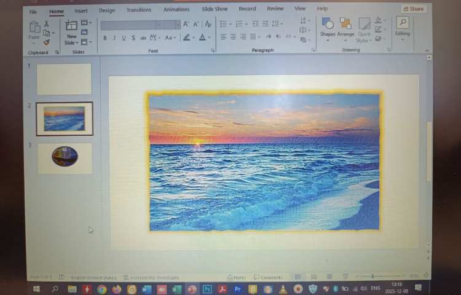Adjust the zoom slider in status bar

click(x=372, y=277)
